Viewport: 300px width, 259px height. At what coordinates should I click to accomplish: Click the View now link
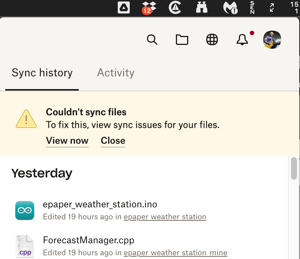tap(67, 141)
